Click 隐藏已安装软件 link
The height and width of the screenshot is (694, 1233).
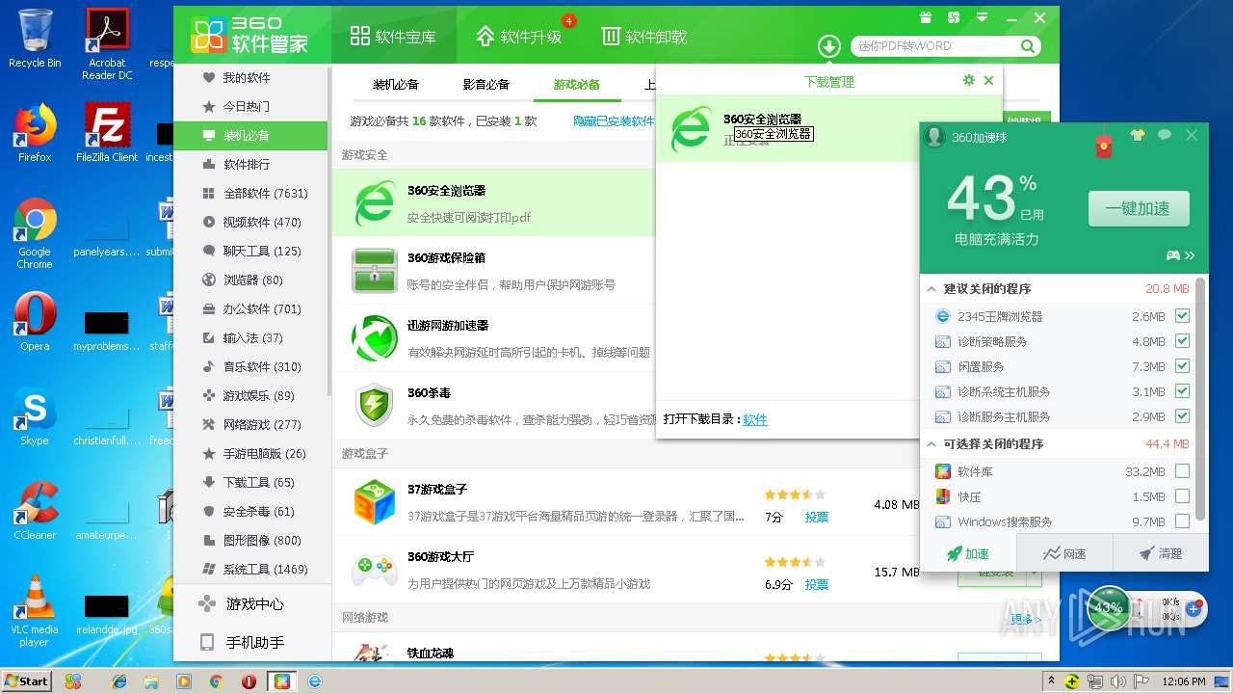[x=613, y=121]
